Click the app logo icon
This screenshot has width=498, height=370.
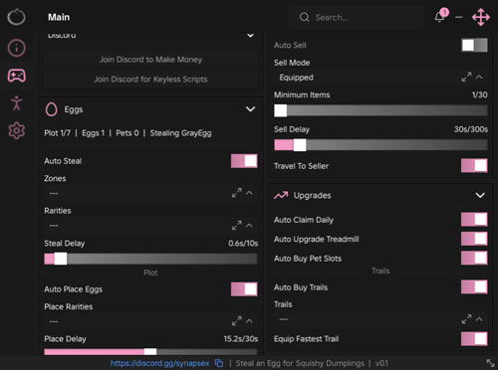tap(16, 17)
